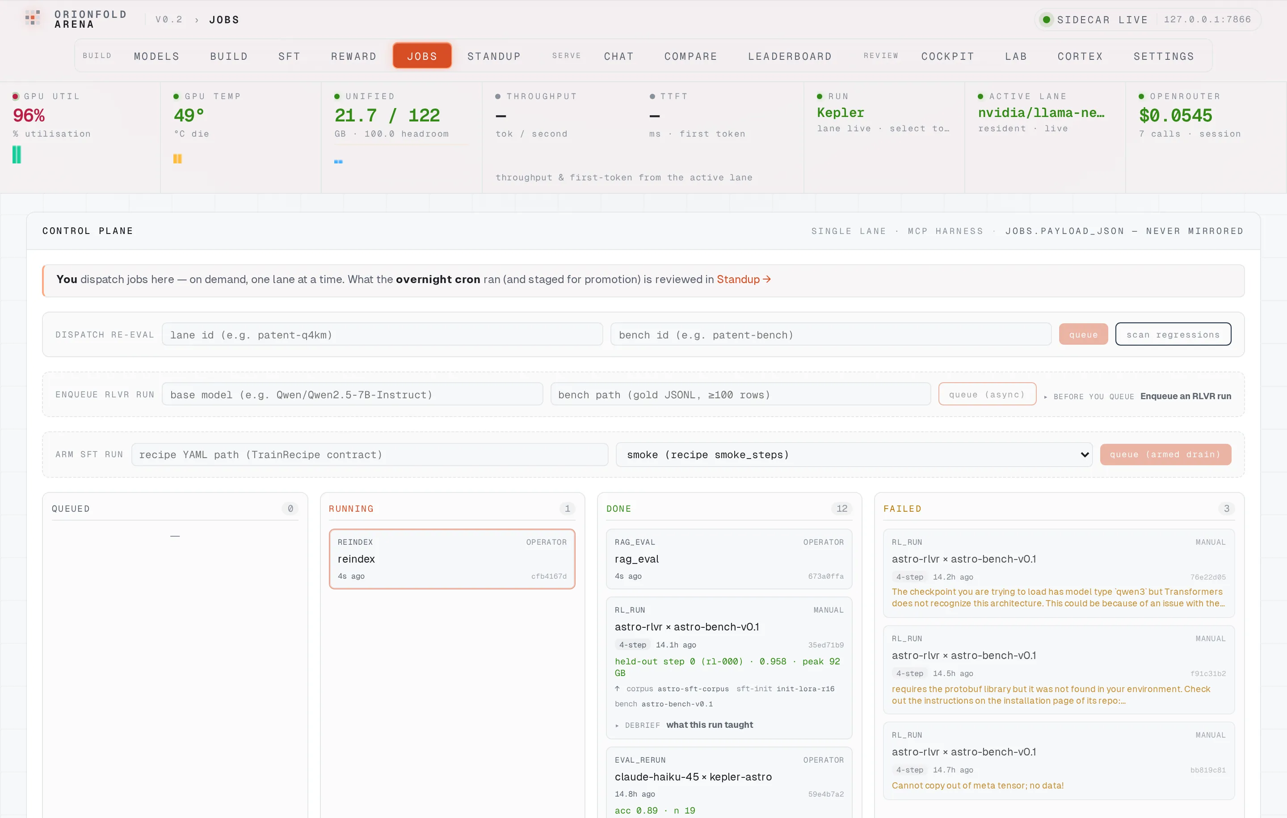This screenshot has height=818, width=1287.
Task: Open failed job 76e22d05 card
Action: click(x=1058, y=573)
